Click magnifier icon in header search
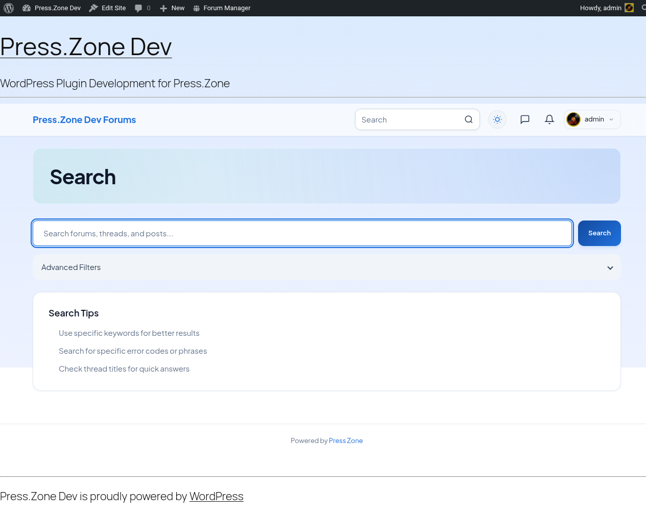The image size is (646, 515). coord(469,119)
